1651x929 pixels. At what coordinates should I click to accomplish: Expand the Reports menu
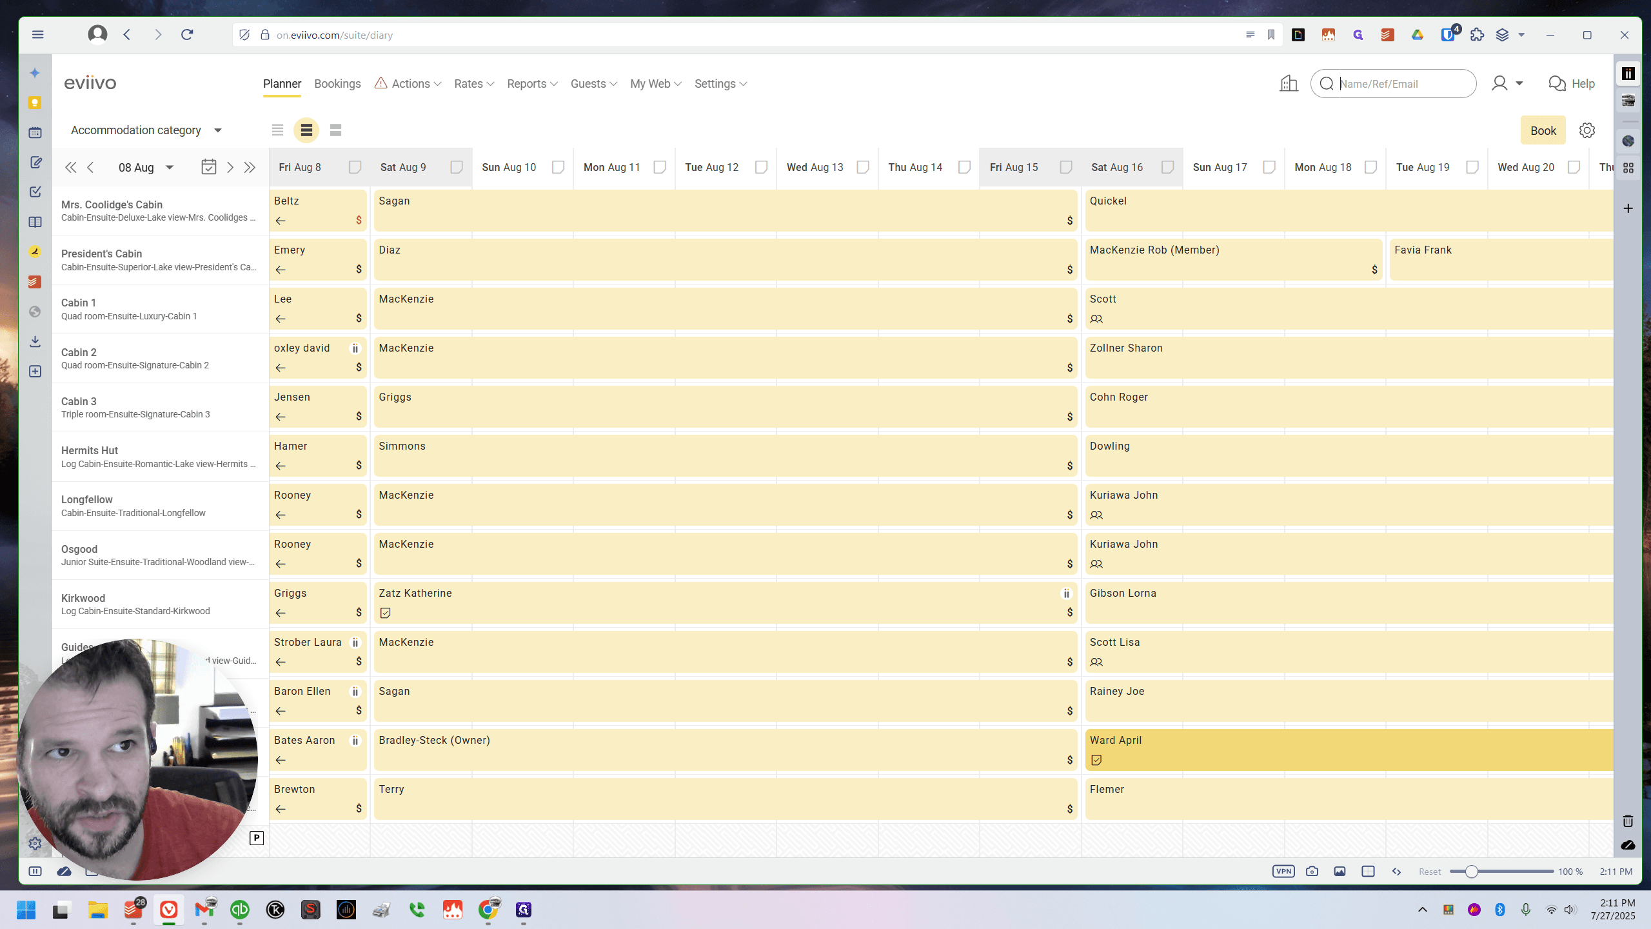(x=532, y=84)
